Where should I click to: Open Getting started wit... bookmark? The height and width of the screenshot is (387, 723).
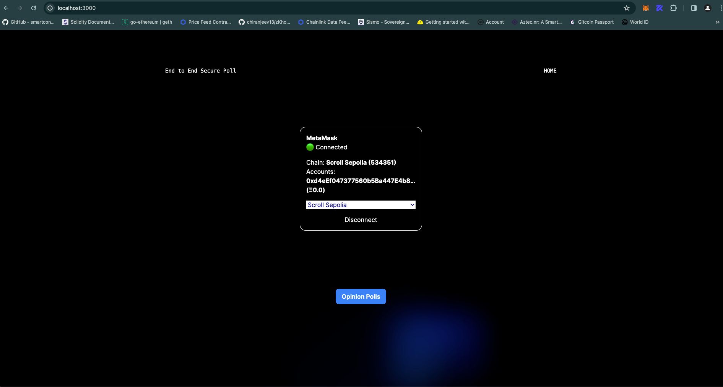point(443,22)
